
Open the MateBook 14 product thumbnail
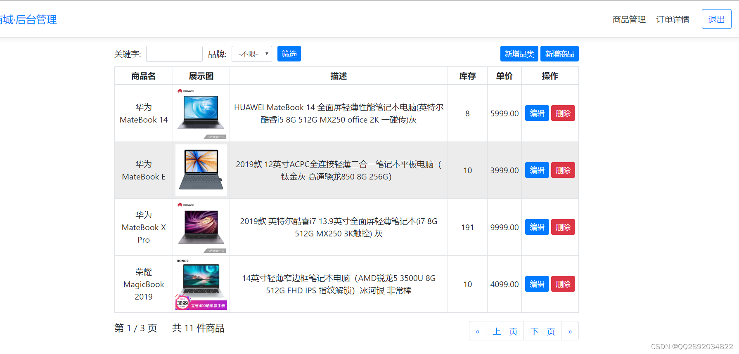point(201,113)
